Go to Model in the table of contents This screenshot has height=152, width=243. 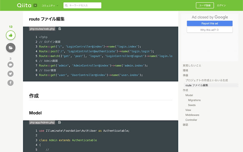coord(189,95)
